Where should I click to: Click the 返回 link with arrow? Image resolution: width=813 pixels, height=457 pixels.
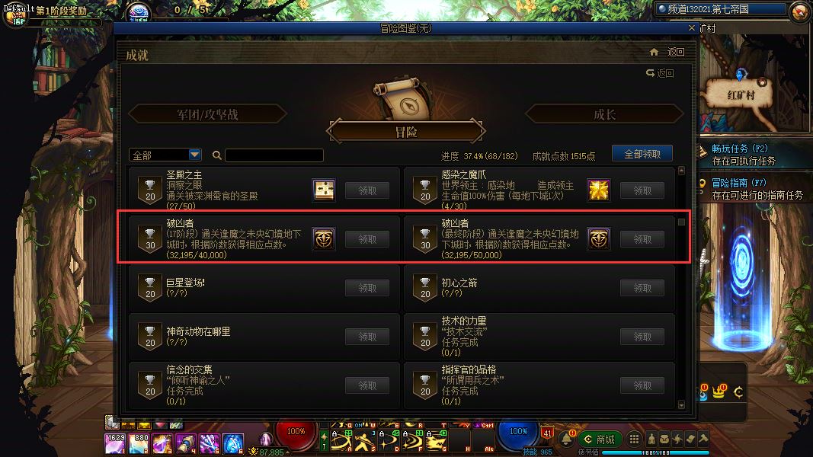click(x=660, y=73)
